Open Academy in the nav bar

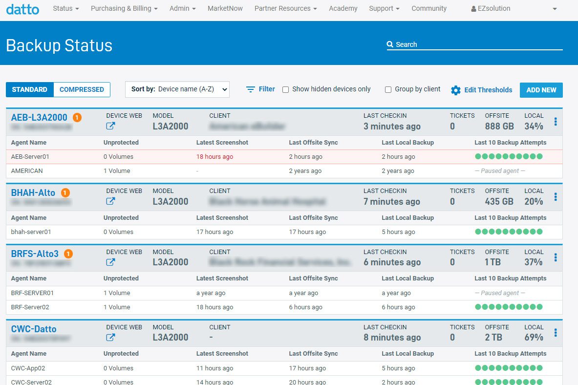pos(343,8)
